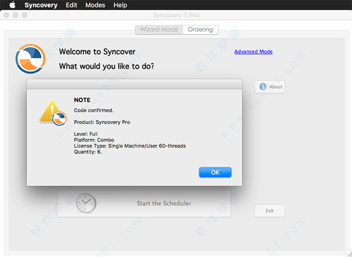Click the clock icon on Scheduler button
The height and width of the screenshot is (257, 352).
pyautogui.click(x=86, y=203)
